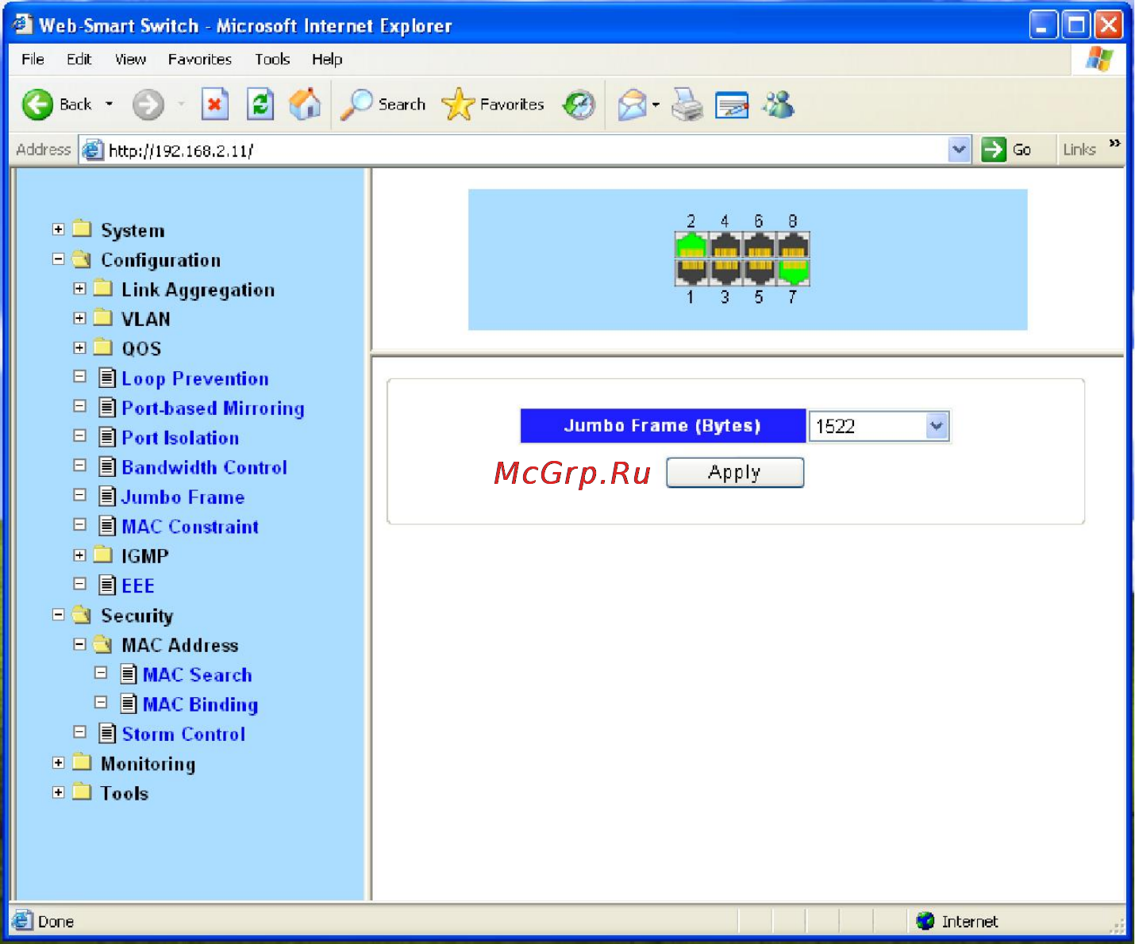
Task: Expand the VLAN tree node
Action: (79, 318)
